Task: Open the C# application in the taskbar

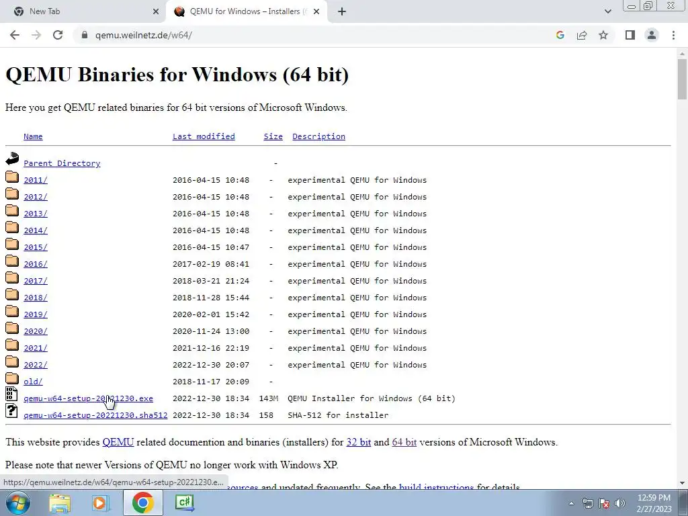Action: [184, 503]
